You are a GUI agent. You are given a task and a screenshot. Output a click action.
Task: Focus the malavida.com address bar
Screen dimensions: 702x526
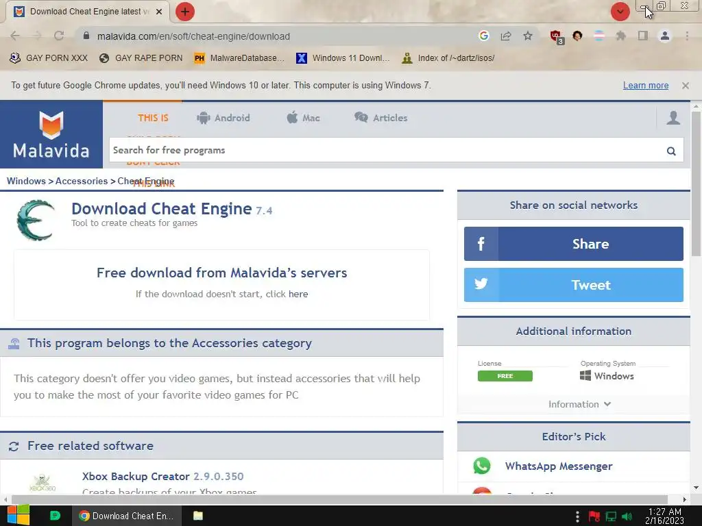[193, 36]
